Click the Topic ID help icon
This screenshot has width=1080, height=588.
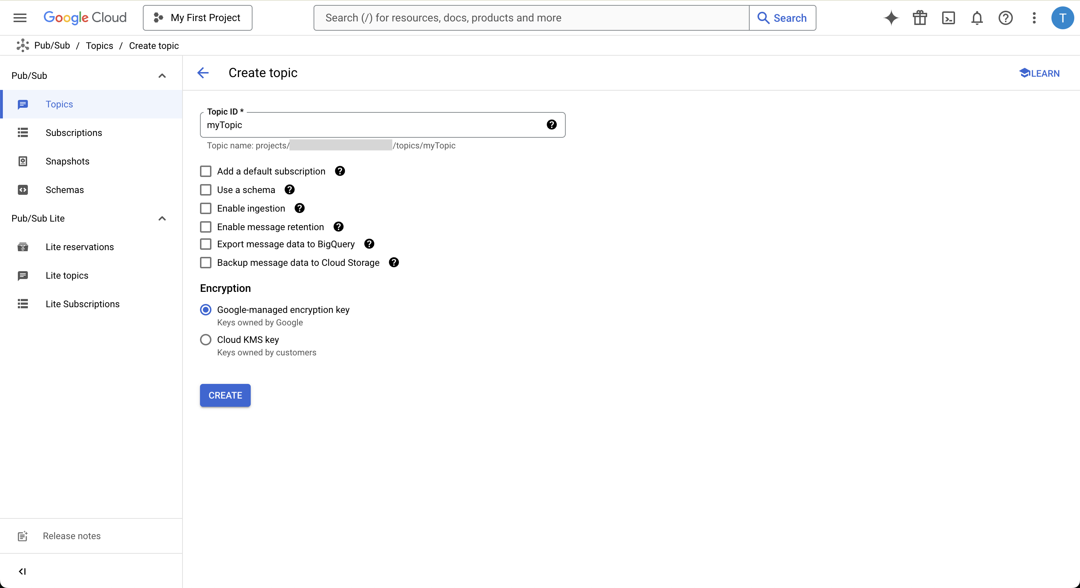point(551,125)
